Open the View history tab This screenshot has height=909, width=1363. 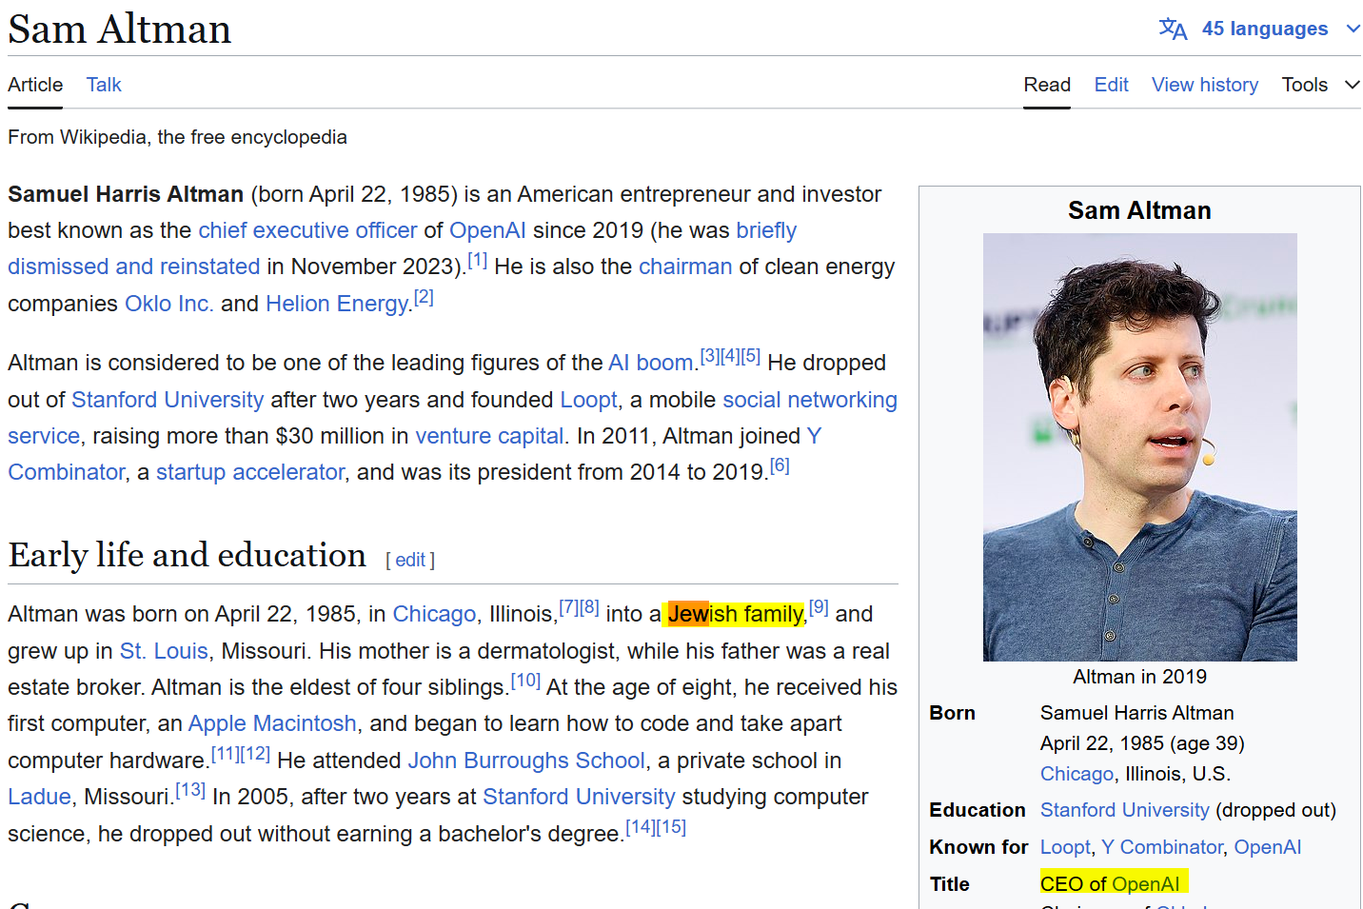pyautogui.click(x=1204, y=85)
